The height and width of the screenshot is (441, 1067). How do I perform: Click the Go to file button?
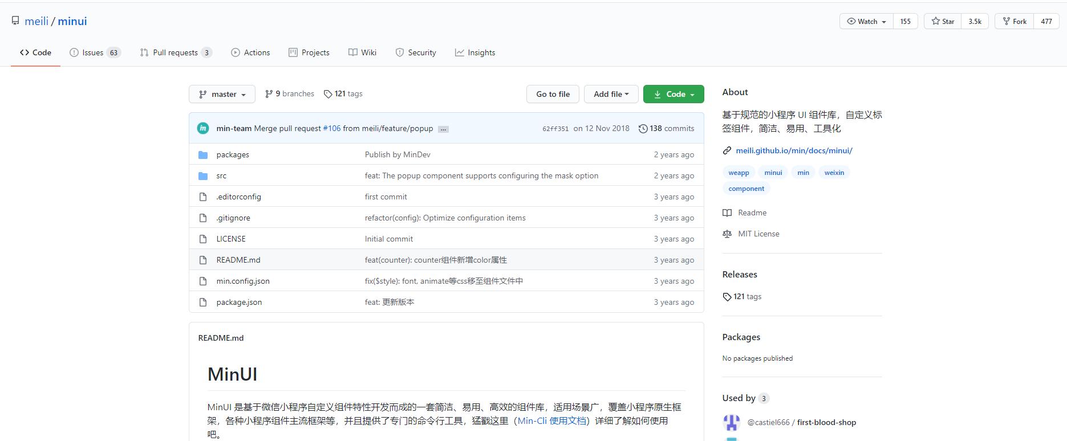click(553, 94)
